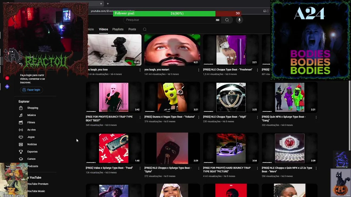The width and height of the screenshot is (351, 197).
Task: Open a new browser tab
Action: tap(108, 4)
